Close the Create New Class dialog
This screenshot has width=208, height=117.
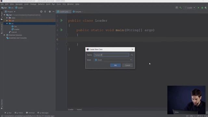[132, 49]
